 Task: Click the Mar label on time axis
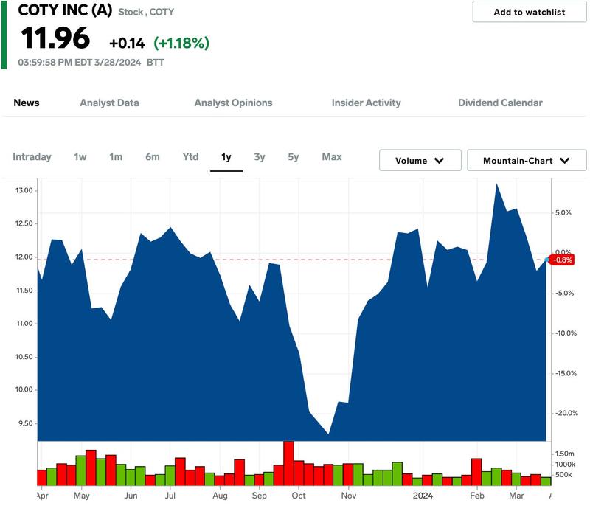tap(516, 496)
